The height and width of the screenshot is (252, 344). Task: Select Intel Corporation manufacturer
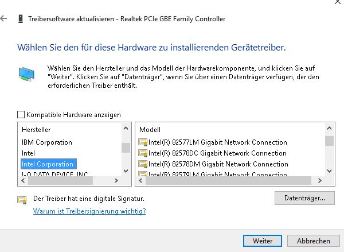[x=49, y=164]
